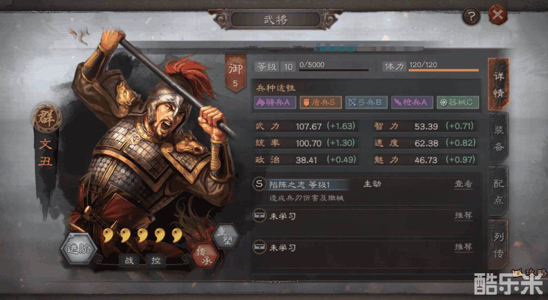Click the 战 tag below the portrait
548x300 pixels.
(x=130, y=260)
